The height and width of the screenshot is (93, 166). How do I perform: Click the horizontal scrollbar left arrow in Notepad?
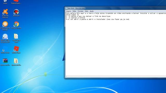pos(66,76)
